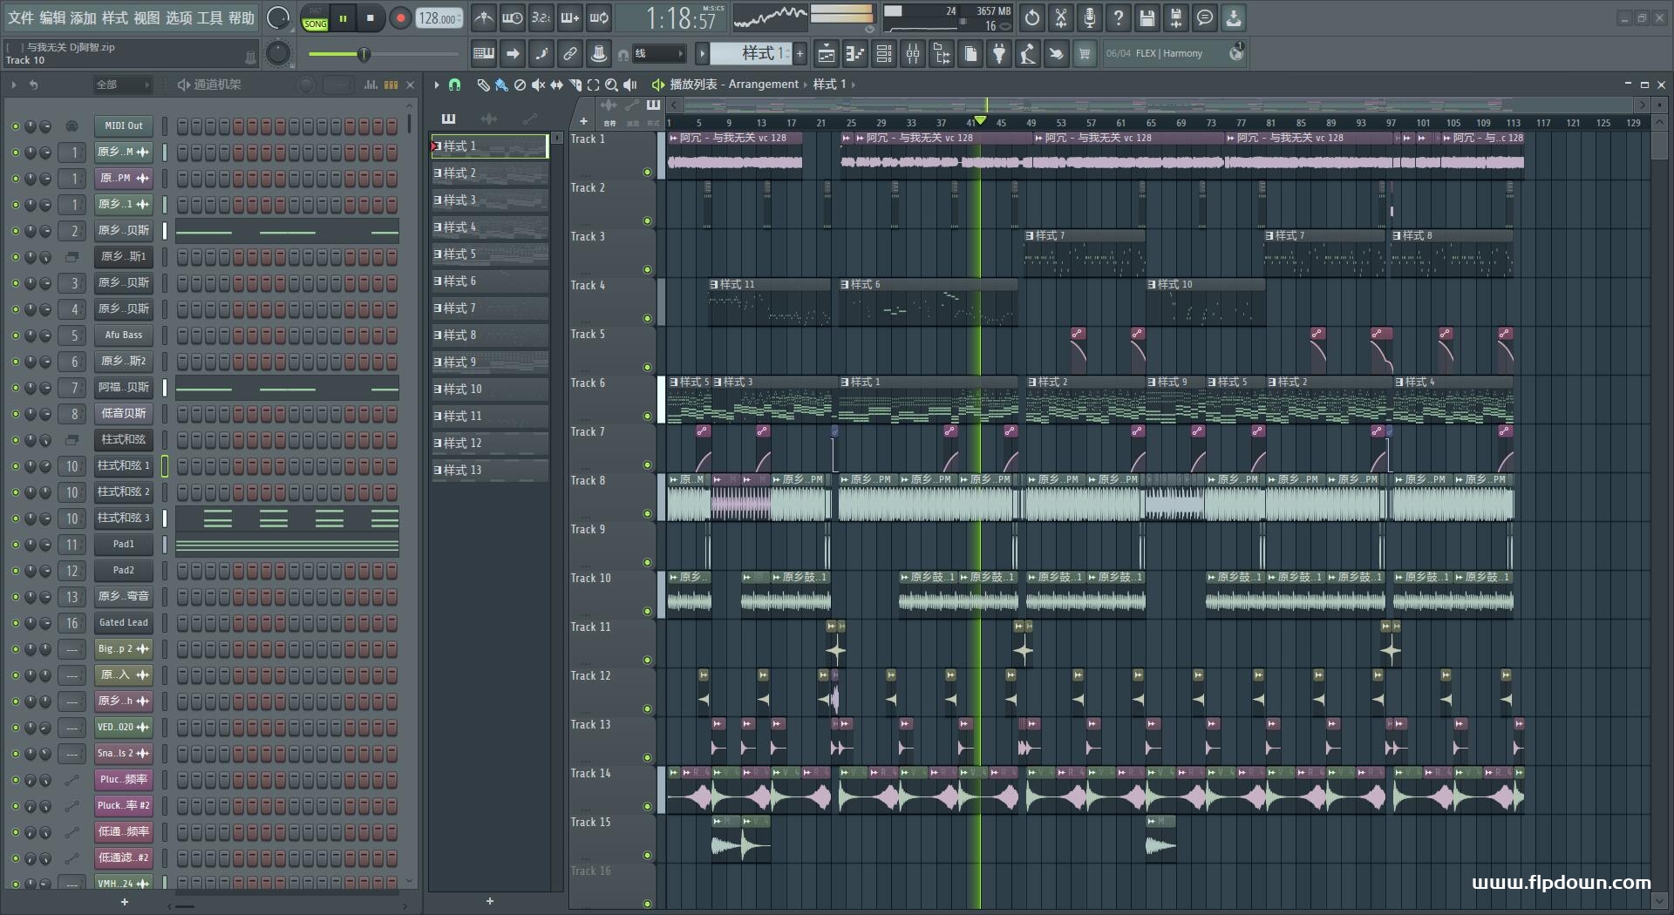This screenshot has width=1674, height=915.
Task: Mute the Gated Lead channel LED
Action: click(15, 623)
